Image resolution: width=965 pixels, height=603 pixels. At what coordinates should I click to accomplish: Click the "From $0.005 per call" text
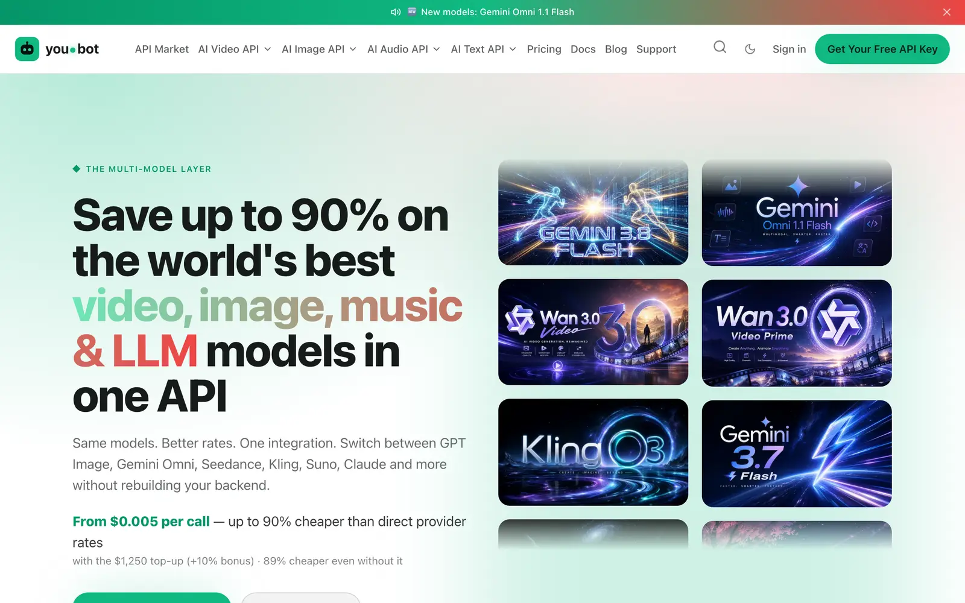point(141,522)
